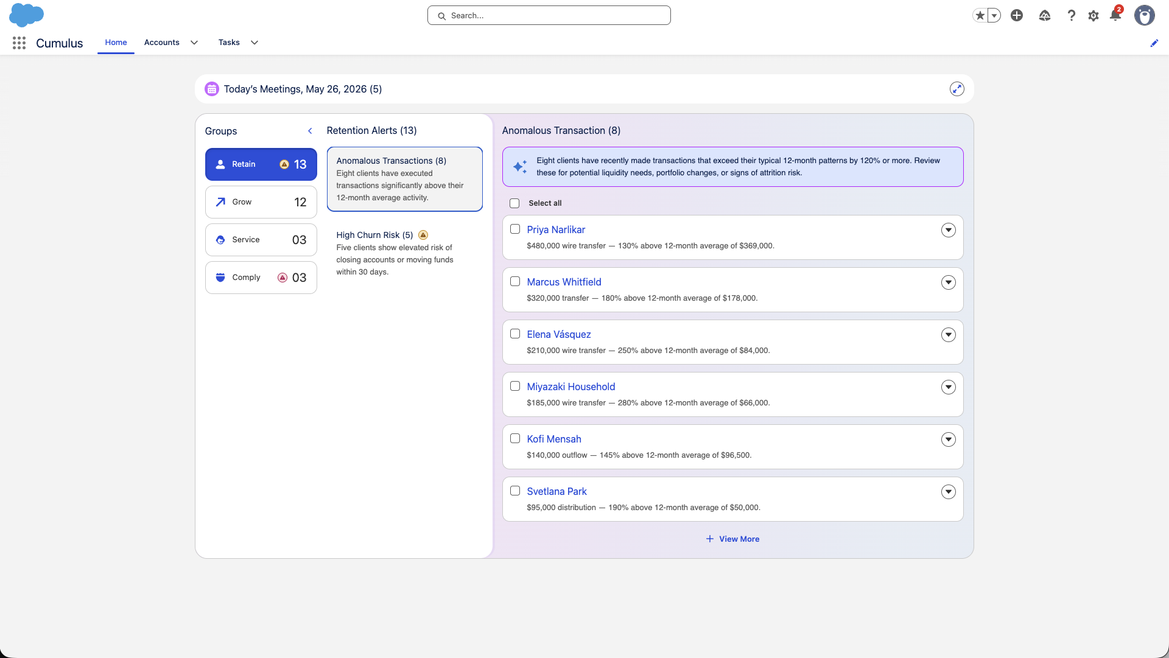Go to the Home tab

click(x=116, y=43)
